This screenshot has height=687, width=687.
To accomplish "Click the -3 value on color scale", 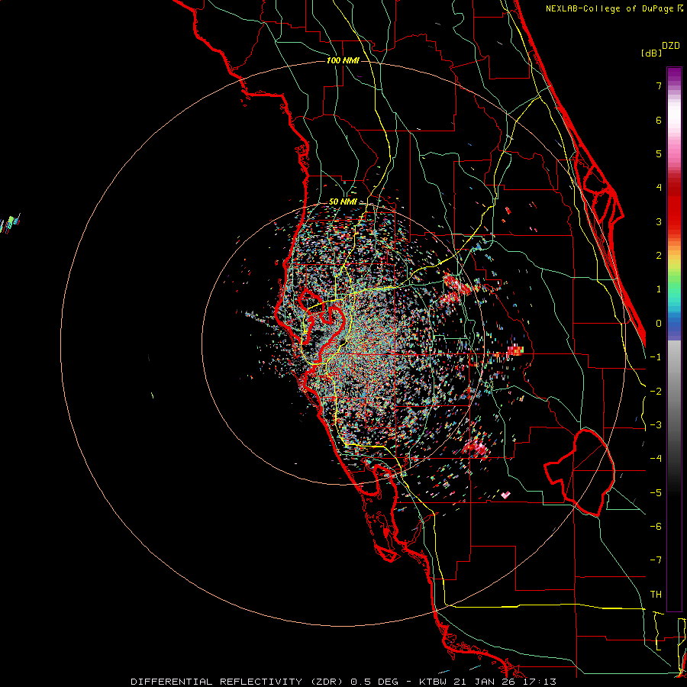I will [656, 425].
